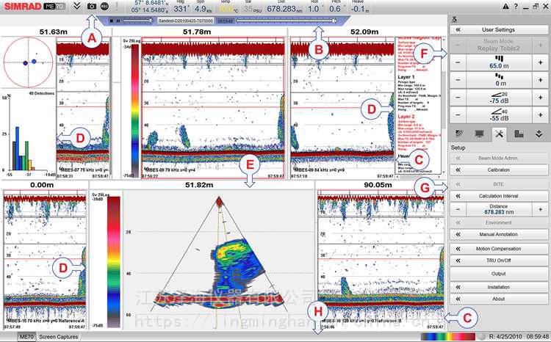Click the camera screen capture icon
The width and height of the screenshot is (551, 342).
[91, 6]
